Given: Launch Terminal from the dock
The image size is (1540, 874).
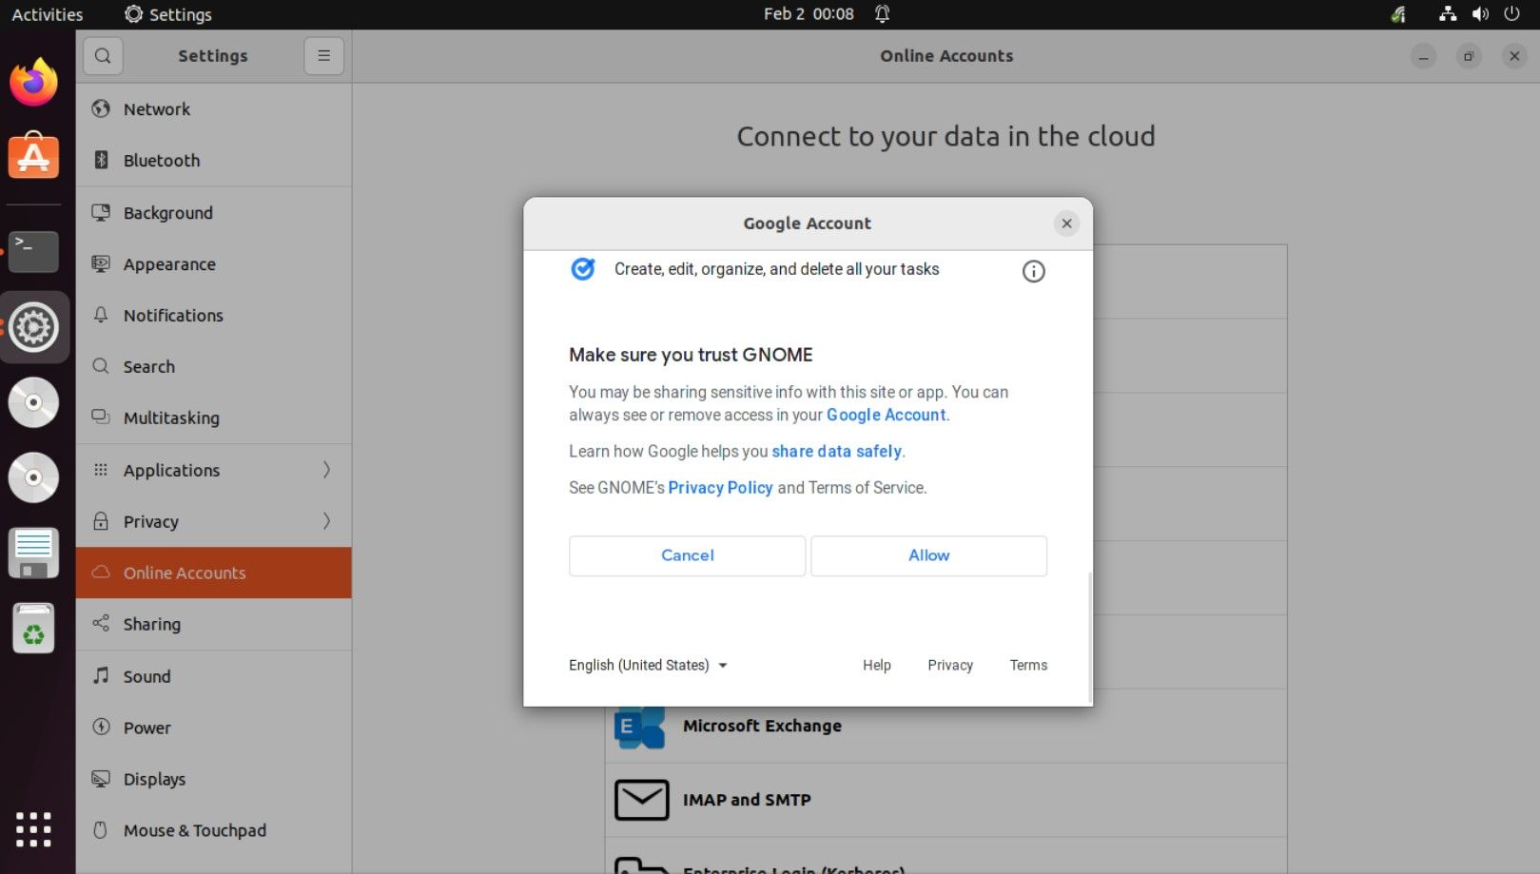Looking at the screenshot, I should (33, 252).
